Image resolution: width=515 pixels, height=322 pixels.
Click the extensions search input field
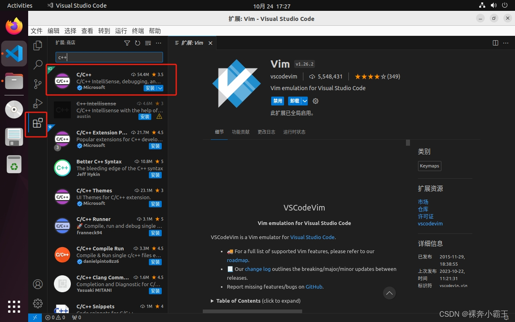(x=109, y=57)
